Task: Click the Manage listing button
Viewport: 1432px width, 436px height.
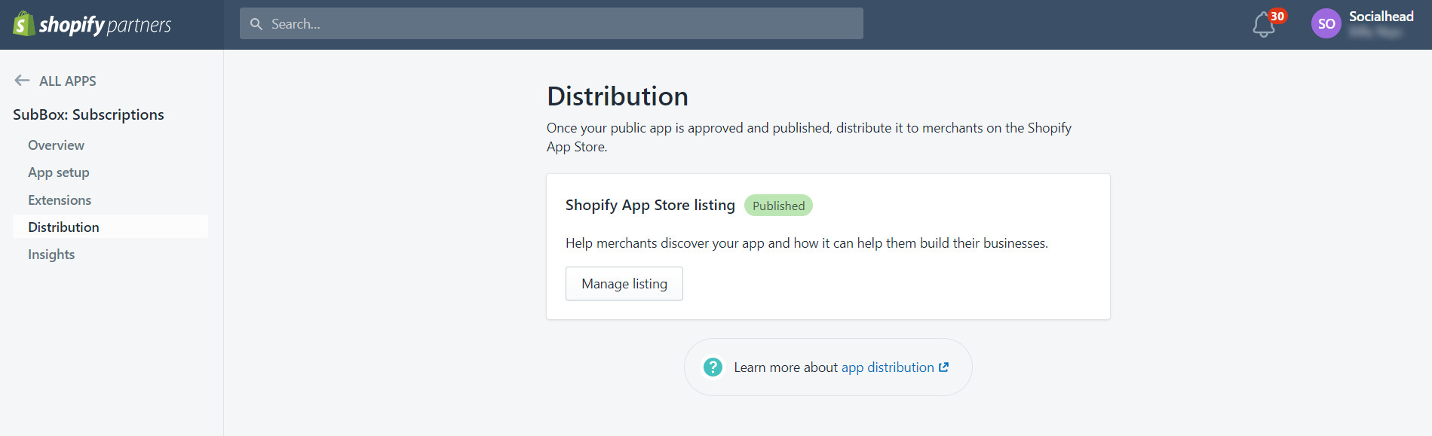Action: tap(624, 284)
